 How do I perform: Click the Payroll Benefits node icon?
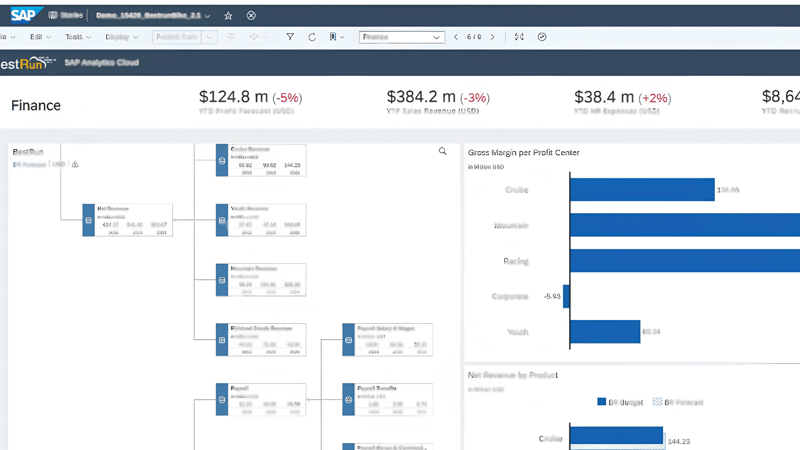[x=348, y=400]
